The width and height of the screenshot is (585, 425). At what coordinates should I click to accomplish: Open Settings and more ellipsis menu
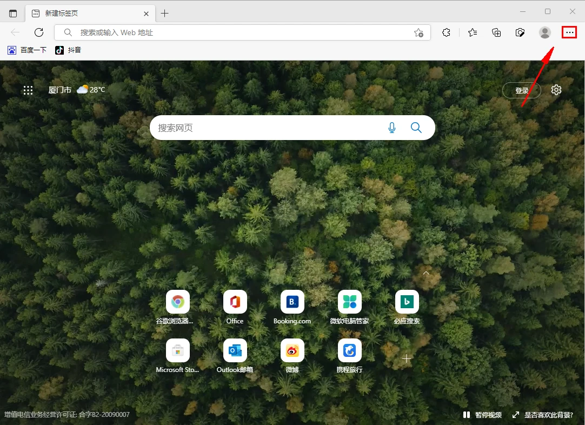pyautogui.click(x=569, y=32)
